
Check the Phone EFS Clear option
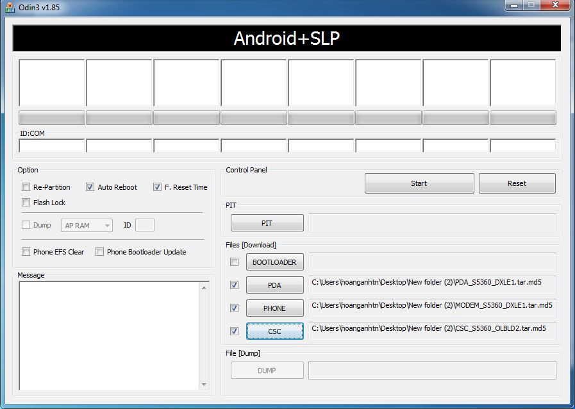(x=26, y=252)
